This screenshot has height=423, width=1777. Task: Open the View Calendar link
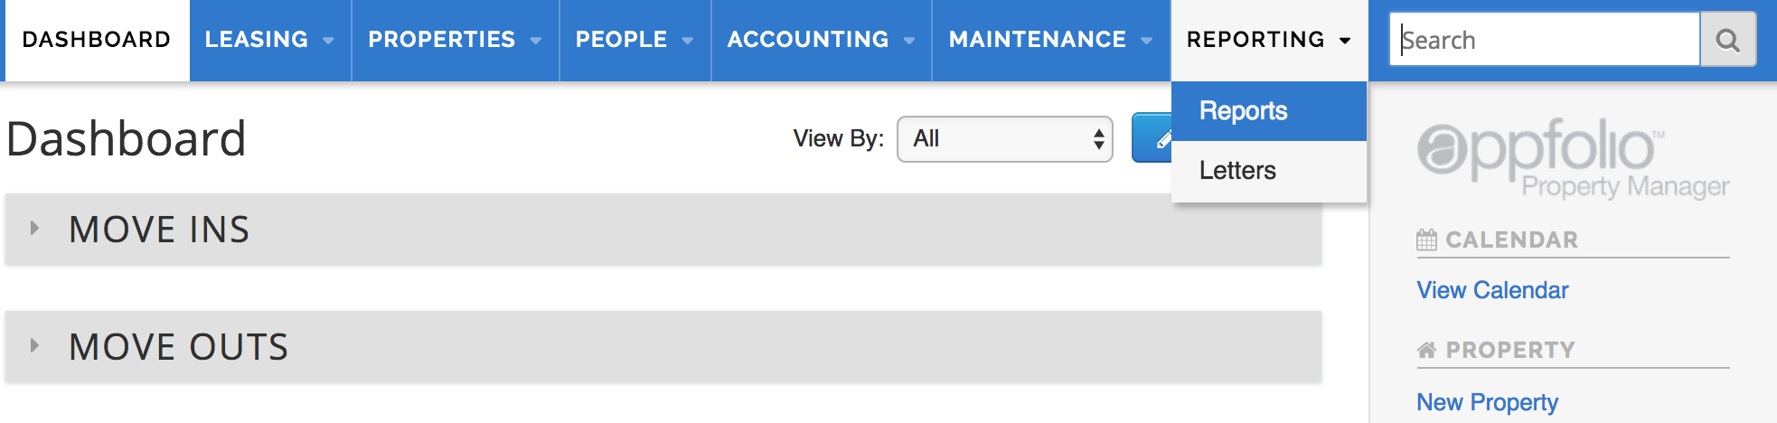pyautogui.click(x=1492, y=290)
